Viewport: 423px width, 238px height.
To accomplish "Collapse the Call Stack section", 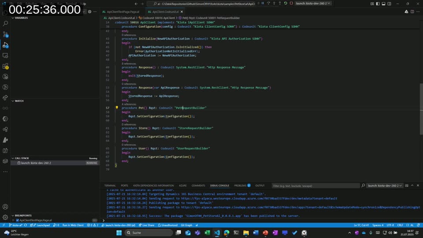I will click(x=13, y=158).
